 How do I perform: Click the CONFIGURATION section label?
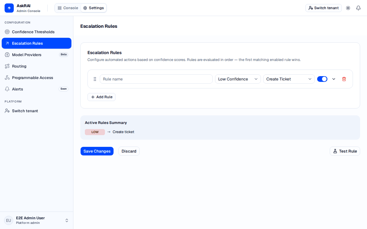click(17, 23)
